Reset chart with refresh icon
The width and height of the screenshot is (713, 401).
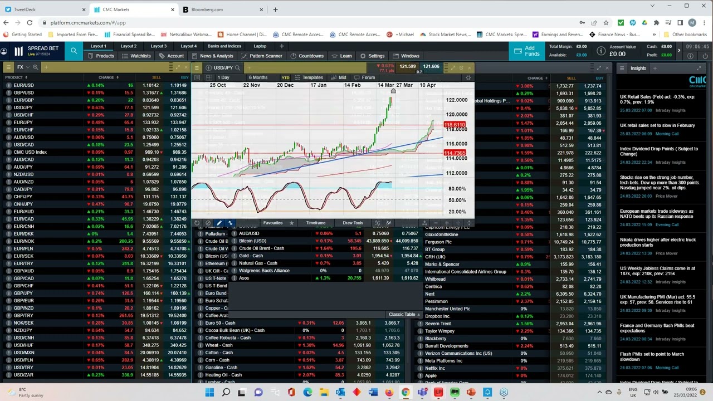[197, 223]
